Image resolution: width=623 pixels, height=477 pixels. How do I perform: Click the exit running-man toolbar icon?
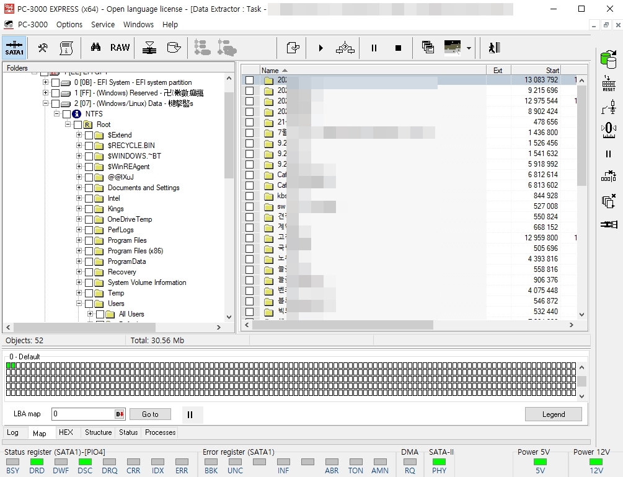tap(494, 48)
